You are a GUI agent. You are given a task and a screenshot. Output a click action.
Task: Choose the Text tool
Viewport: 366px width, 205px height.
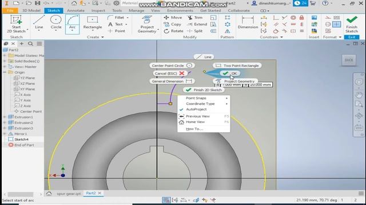[116, 24]
